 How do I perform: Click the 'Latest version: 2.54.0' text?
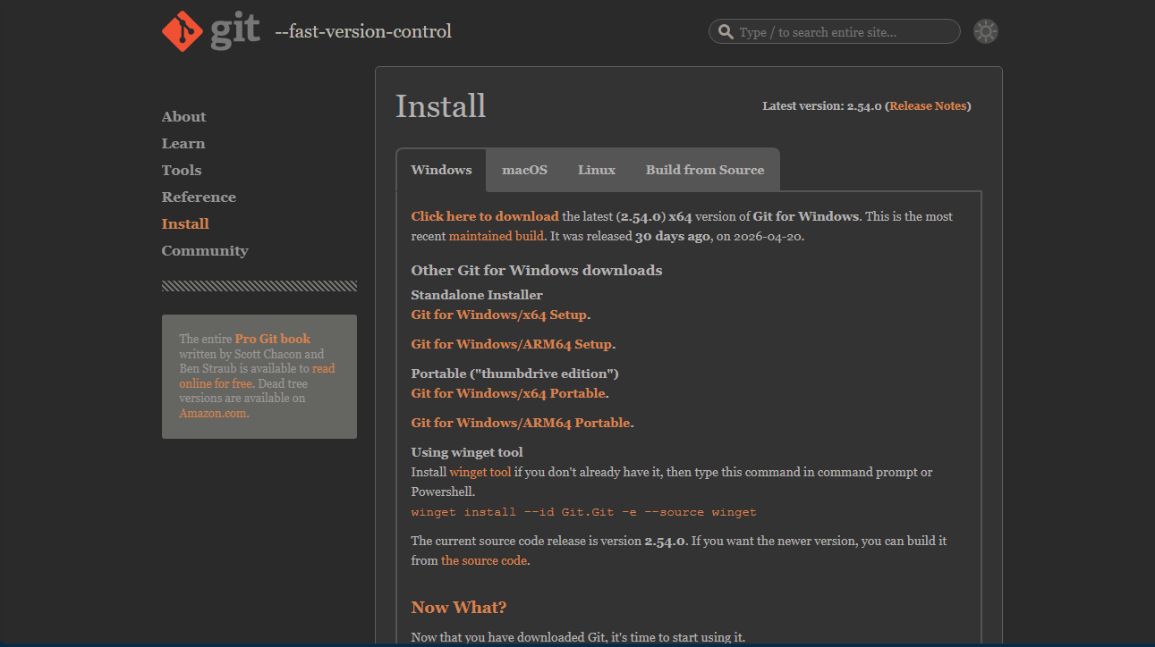[x=822, y=105]
